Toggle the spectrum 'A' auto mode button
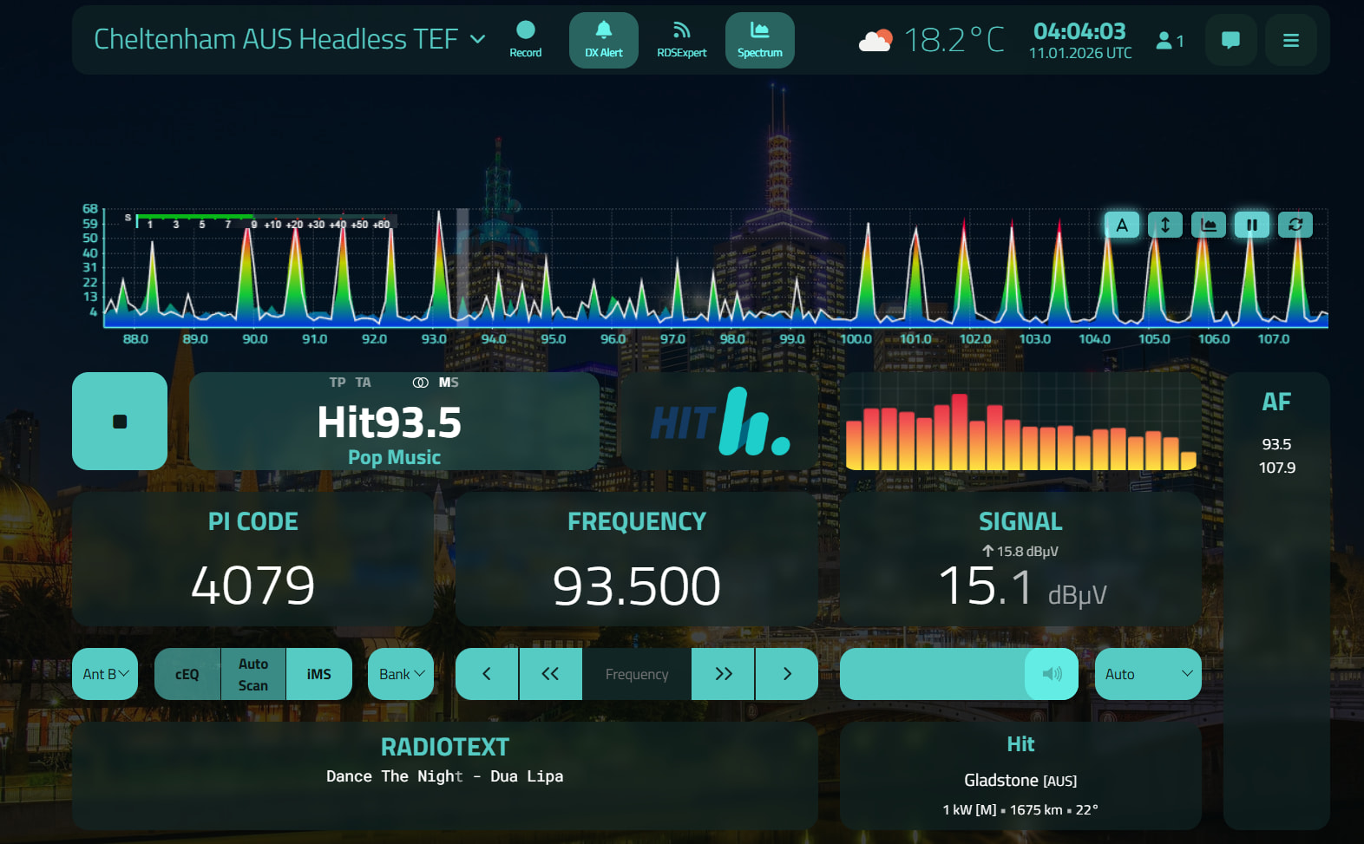The width and height of the screenshot is (1364, 844). pos(1121,225)
